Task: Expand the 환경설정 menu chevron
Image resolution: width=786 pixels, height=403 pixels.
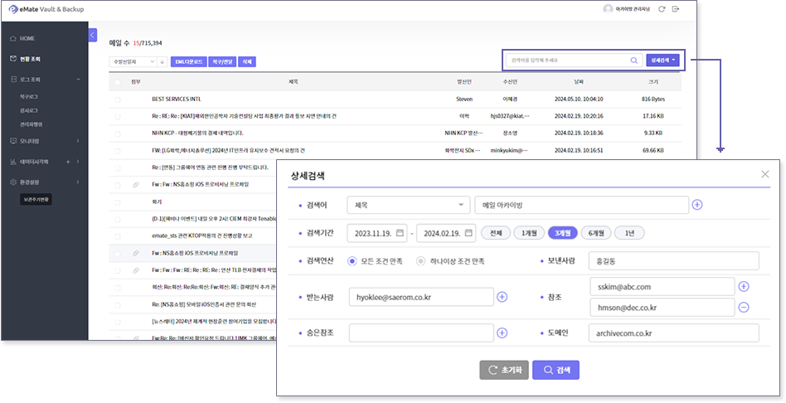Action: point(78,182)
